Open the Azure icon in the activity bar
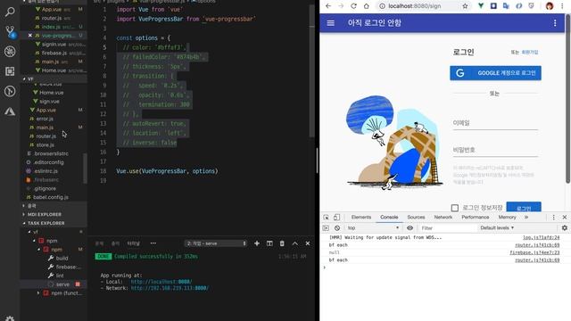 click(x=10, y=111)
